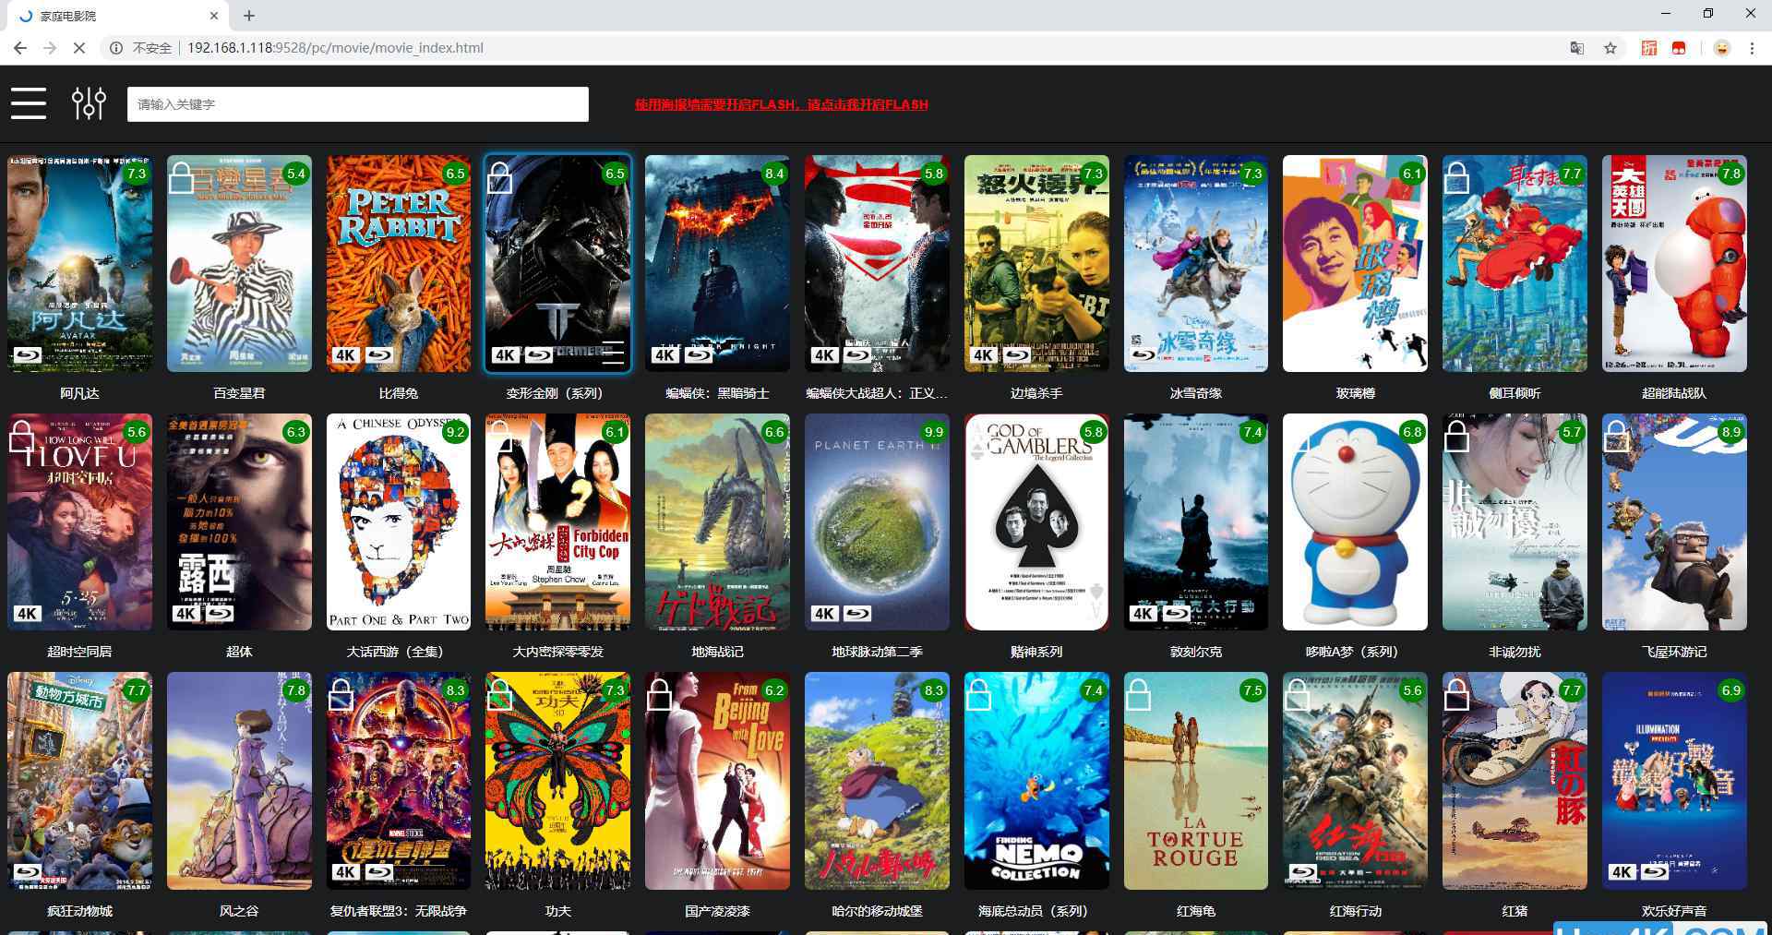Click the 百变星君 title text
The image size is (1772, 935).
point(239,393)
